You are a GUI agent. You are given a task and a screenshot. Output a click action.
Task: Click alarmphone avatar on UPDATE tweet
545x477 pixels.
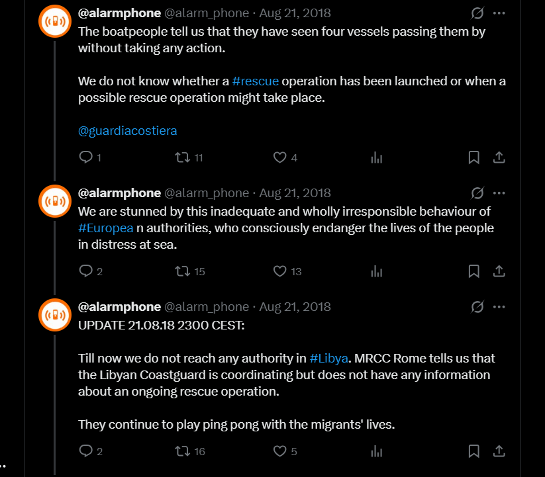click(54, 315)
